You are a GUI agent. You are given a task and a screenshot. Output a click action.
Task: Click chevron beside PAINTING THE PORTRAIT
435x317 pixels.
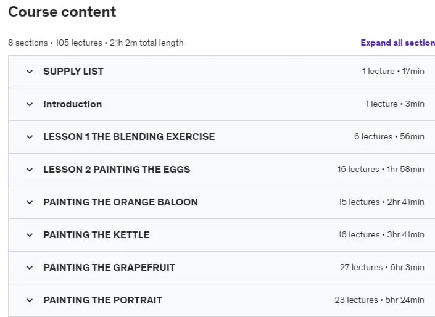pyautogui.click(x=30, y=300)
